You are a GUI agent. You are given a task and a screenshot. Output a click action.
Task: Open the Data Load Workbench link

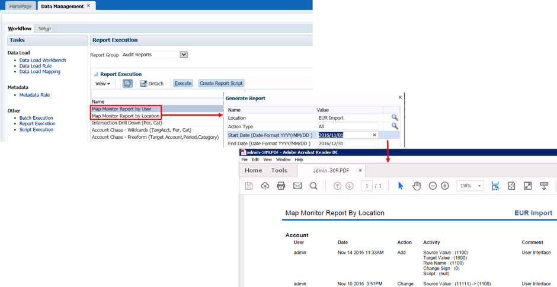(x=43, y=60)
